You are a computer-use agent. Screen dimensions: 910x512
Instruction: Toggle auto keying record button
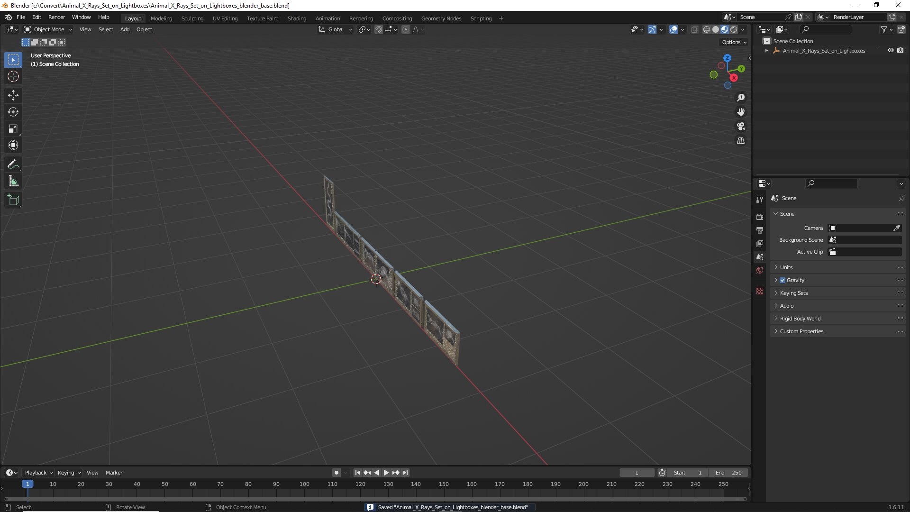pos(336,473)
